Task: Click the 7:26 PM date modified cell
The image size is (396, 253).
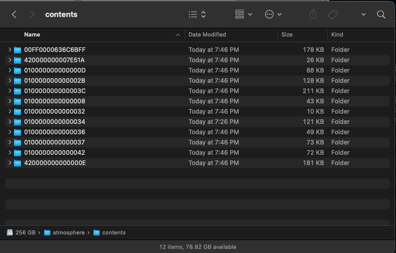Action: tap(214, 122)
